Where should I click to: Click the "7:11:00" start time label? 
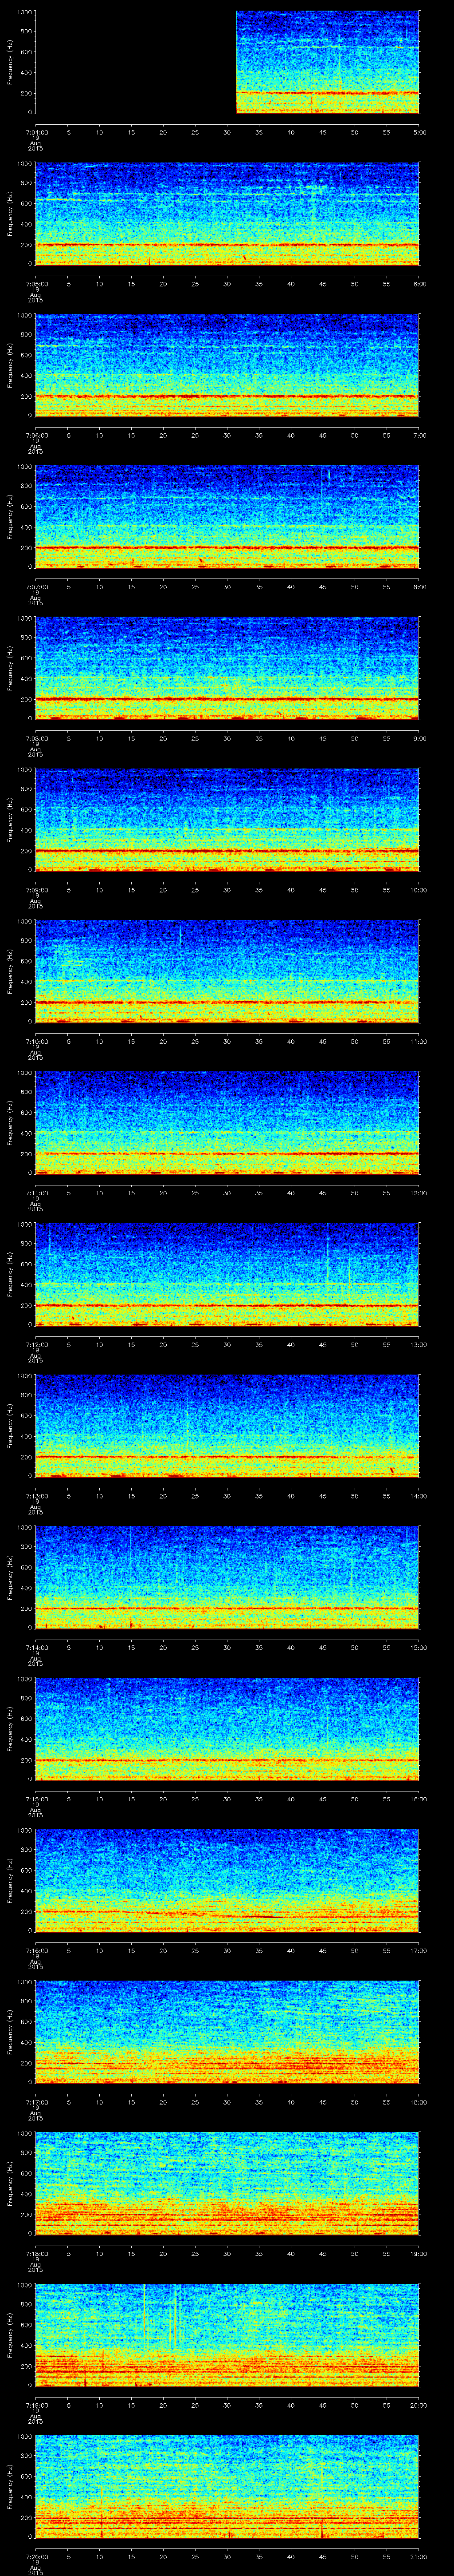pyautogui.click(x=36, y=1193)
